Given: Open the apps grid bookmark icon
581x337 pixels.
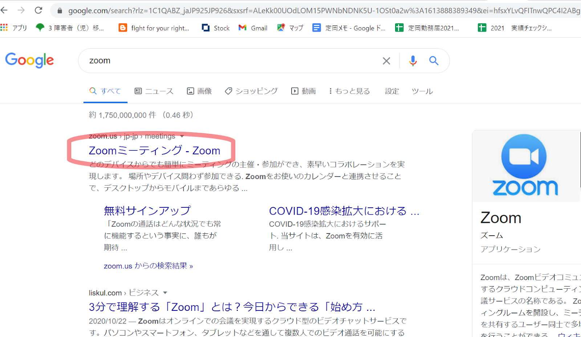Looking at the screenshot, I should click(x=4, y=28).
